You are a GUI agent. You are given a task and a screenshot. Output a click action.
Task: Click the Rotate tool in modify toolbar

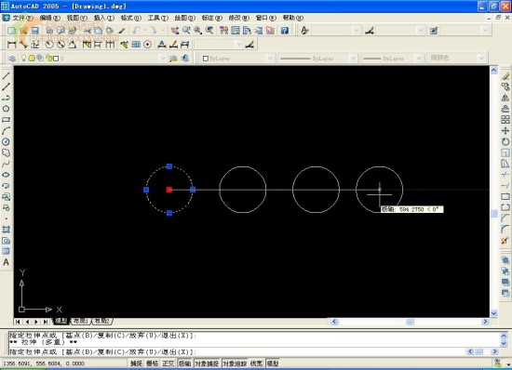pos(505,142)
